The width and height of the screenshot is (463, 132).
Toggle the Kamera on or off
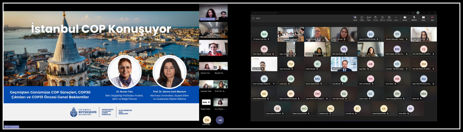tap(405, 18)
